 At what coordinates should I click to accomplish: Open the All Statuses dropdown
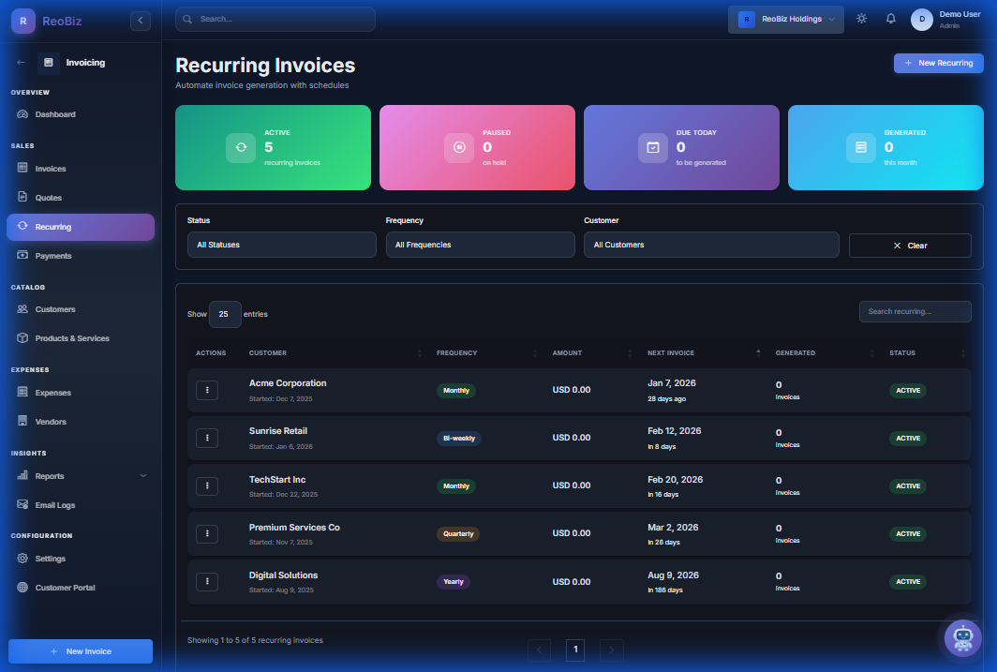click(281, 245)
